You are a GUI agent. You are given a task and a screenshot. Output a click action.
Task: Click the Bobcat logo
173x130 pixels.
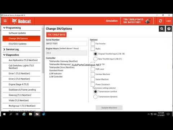pyautogui.click(x=22, y=21)
